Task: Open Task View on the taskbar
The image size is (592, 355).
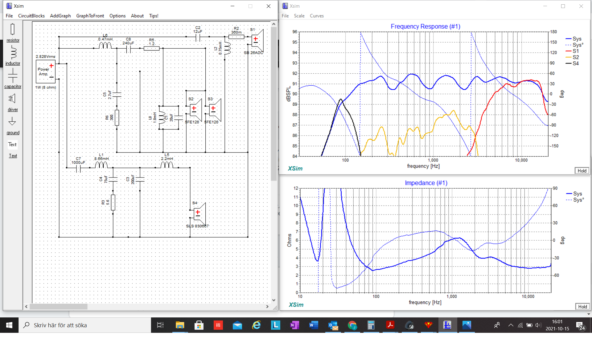Action: [x=160, y=325]
